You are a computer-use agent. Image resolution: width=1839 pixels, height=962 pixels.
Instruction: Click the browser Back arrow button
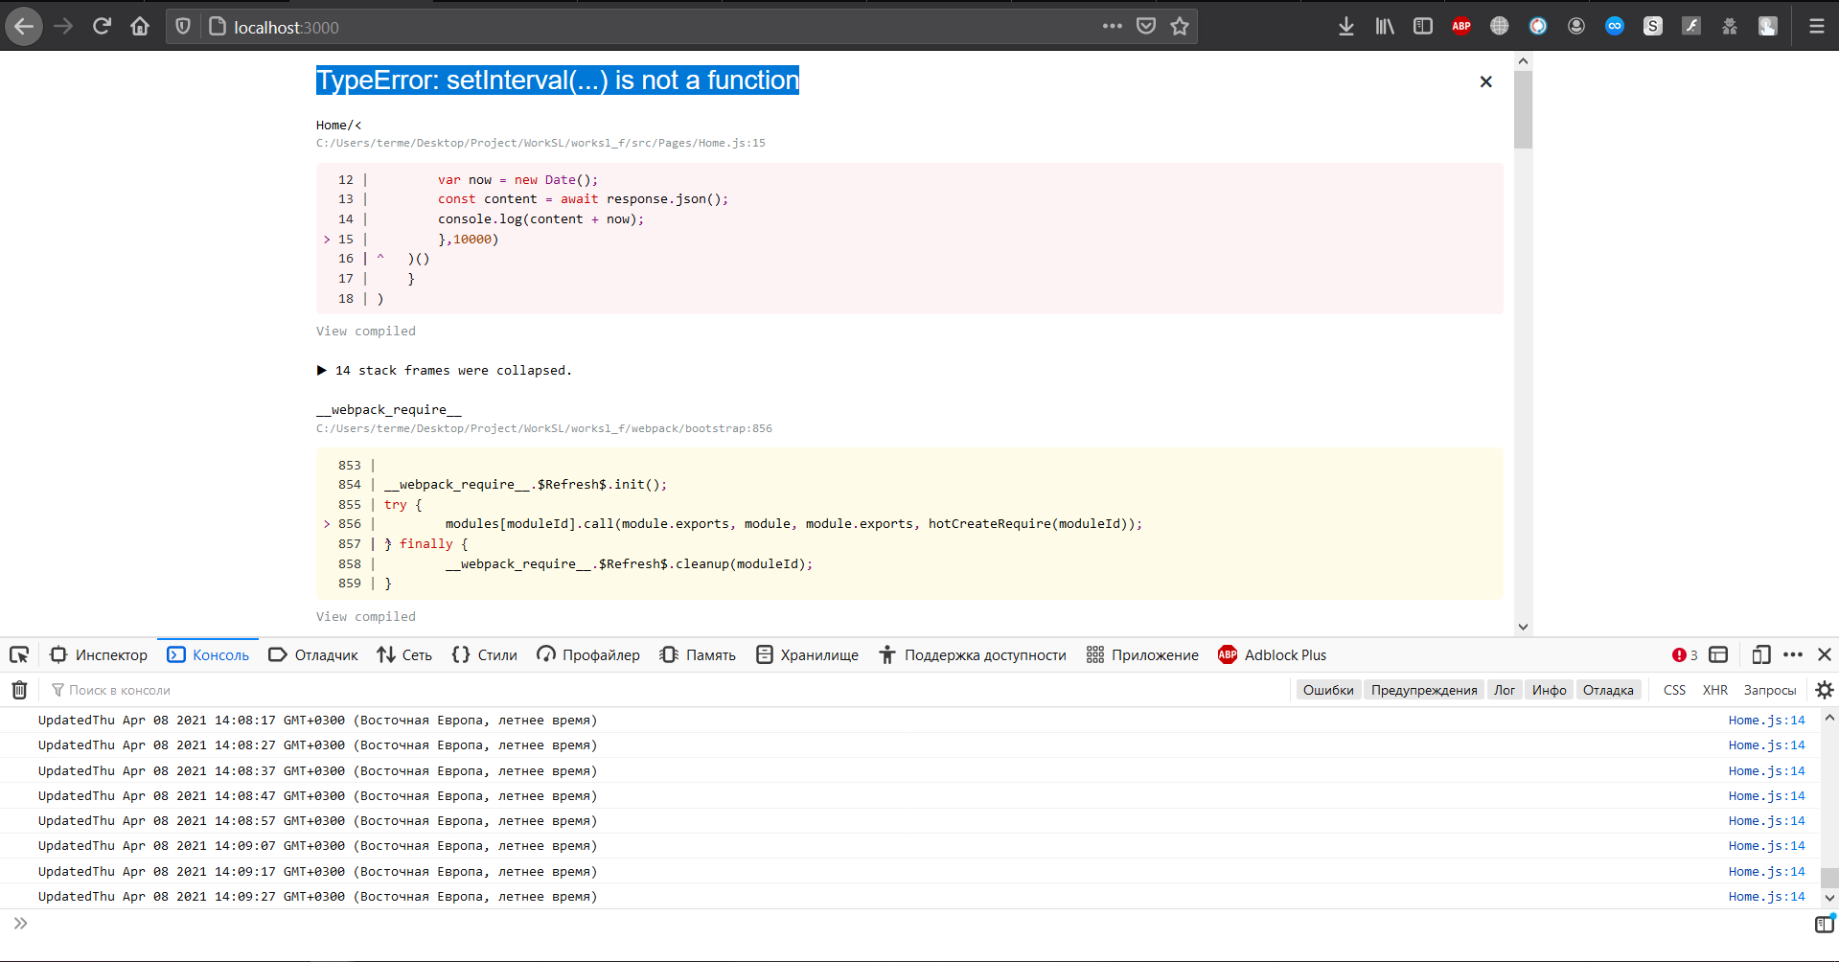point(24,27)
